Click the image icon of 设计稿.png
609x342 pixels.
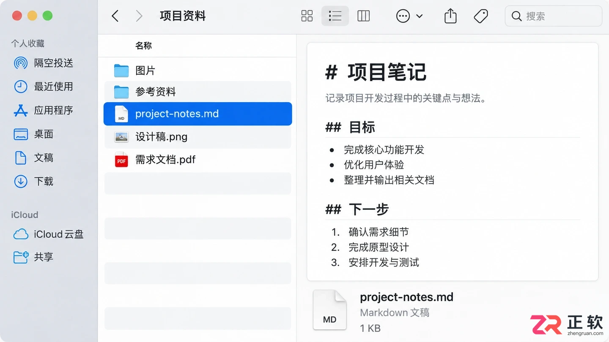[121, 137]
